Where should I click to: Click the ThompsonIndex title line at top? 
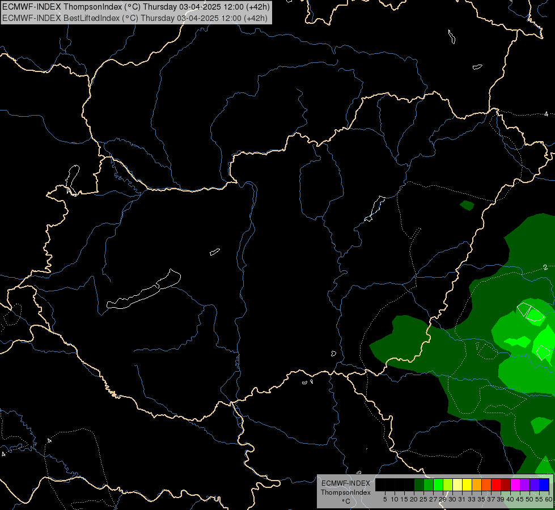[136, 7]
